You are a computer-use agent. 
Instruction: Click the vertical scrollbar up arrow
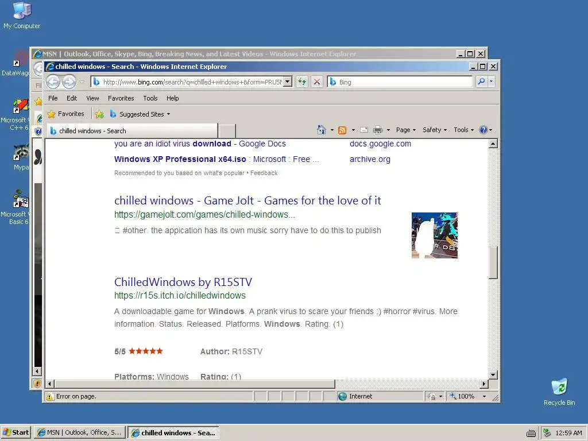493,144
